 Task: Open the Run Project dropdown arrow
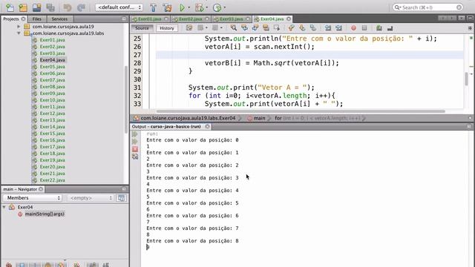point(189,7)
